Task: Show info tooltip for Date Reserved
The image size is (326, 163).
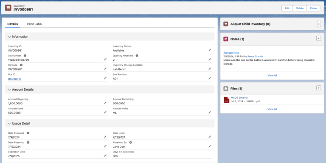Action: pyautogui.click(x=28, y=142)
